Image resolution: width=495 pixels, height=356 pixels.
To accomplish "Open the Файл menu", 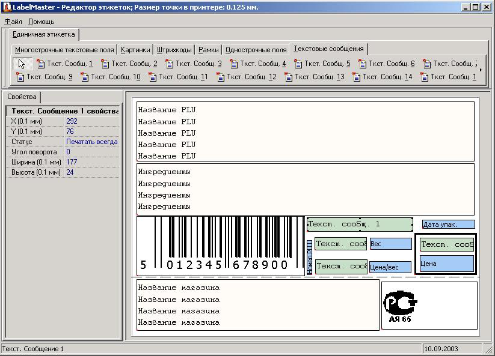I will click(13, 22).
